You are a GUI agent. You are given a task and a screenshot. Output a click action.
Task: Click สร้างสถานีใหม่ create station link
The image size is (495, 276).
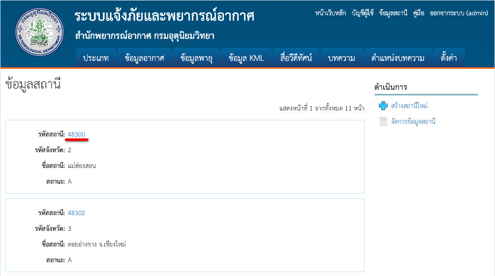click(409, 106)
